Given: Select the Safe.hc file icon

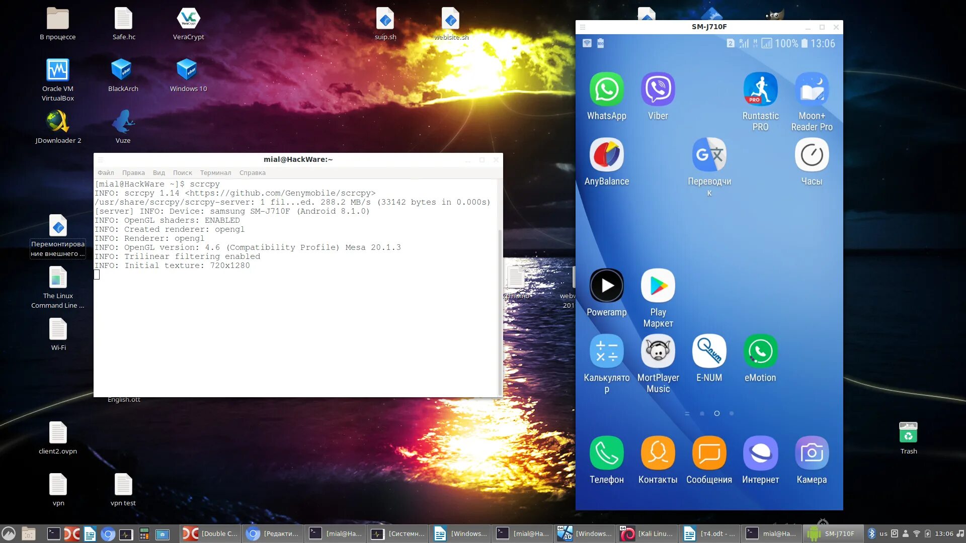Looking at the screenshot, I should pos(123,24).
